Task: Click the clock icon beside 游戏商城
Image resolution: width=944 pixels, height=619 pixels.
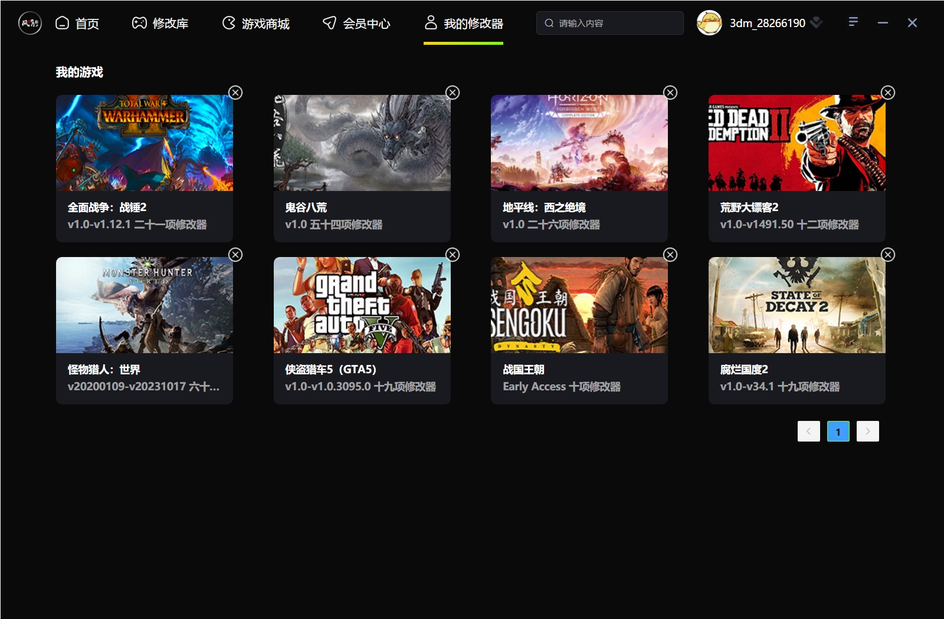Action: (228, 23)
